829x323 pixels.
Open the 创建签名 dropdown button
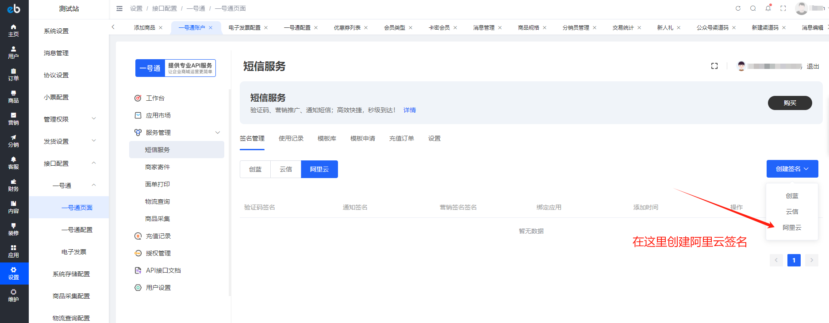click(792, 169)
